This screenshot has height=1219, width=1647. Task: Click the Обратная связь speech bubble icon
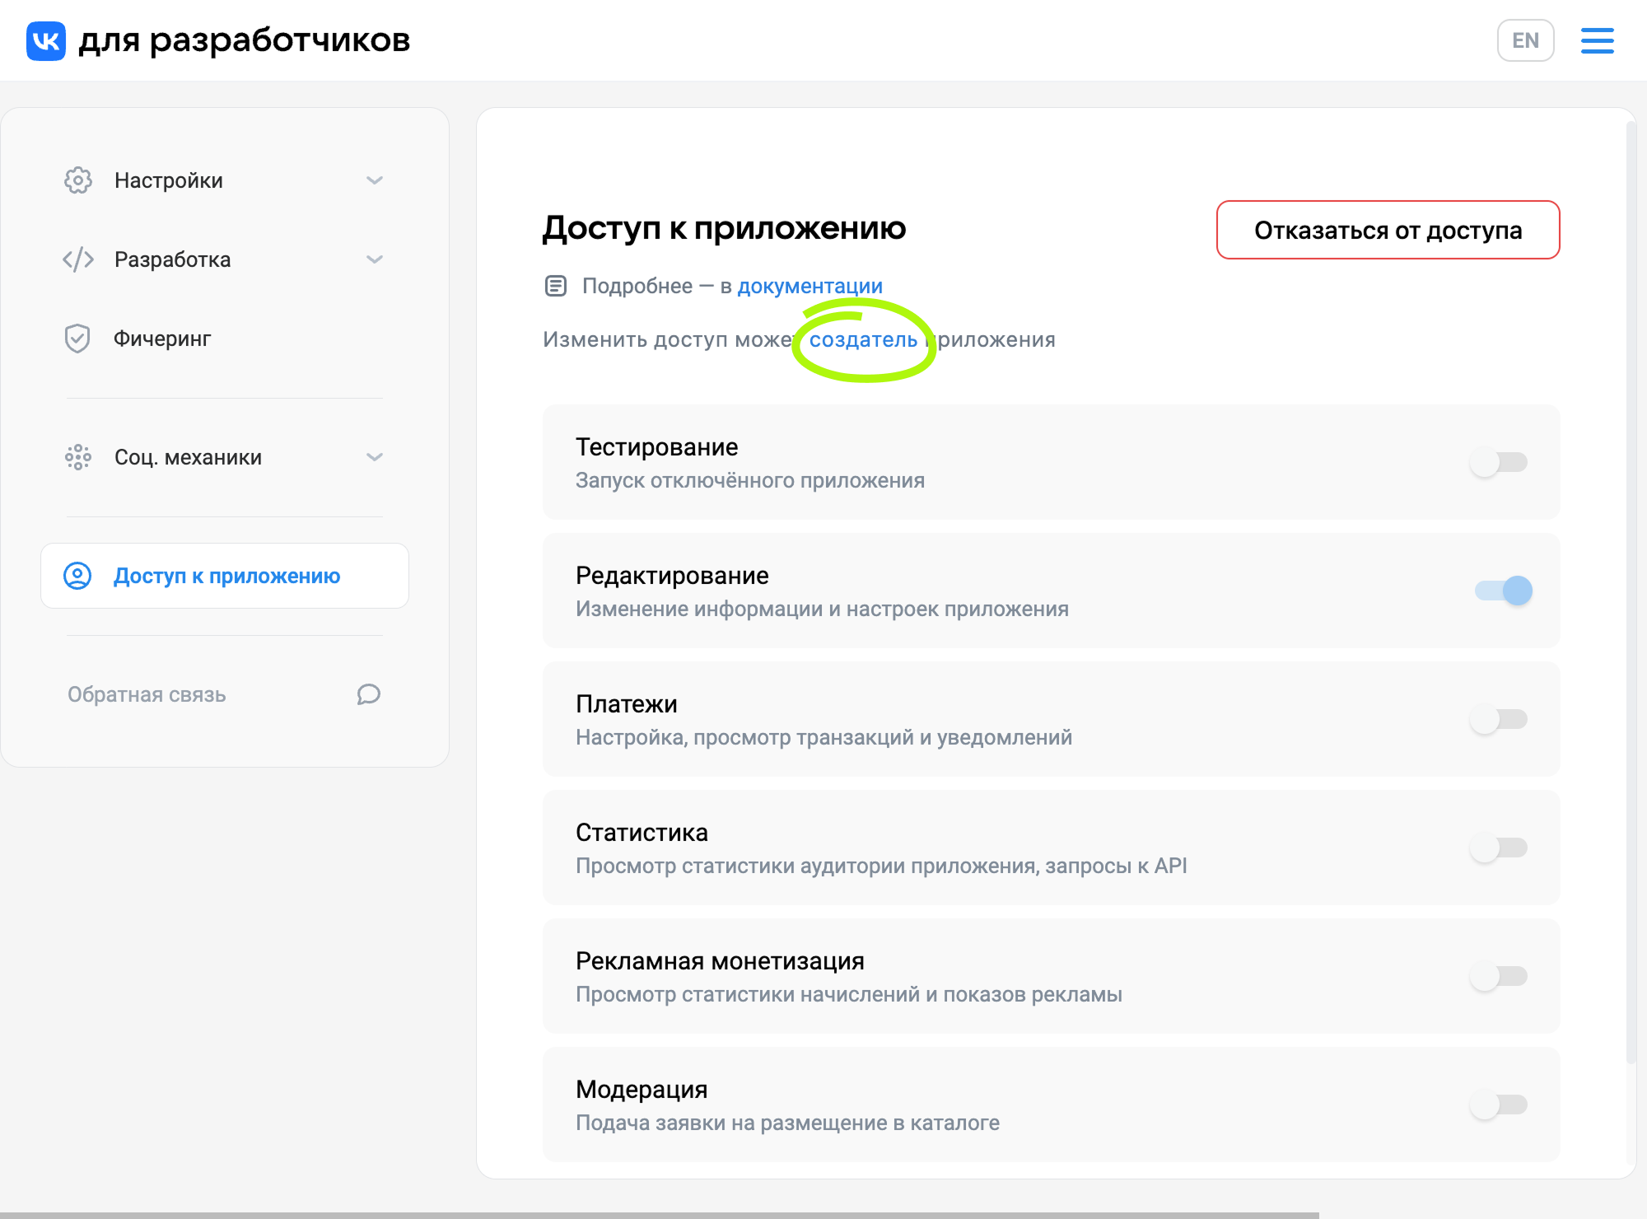tap(368, 694)
